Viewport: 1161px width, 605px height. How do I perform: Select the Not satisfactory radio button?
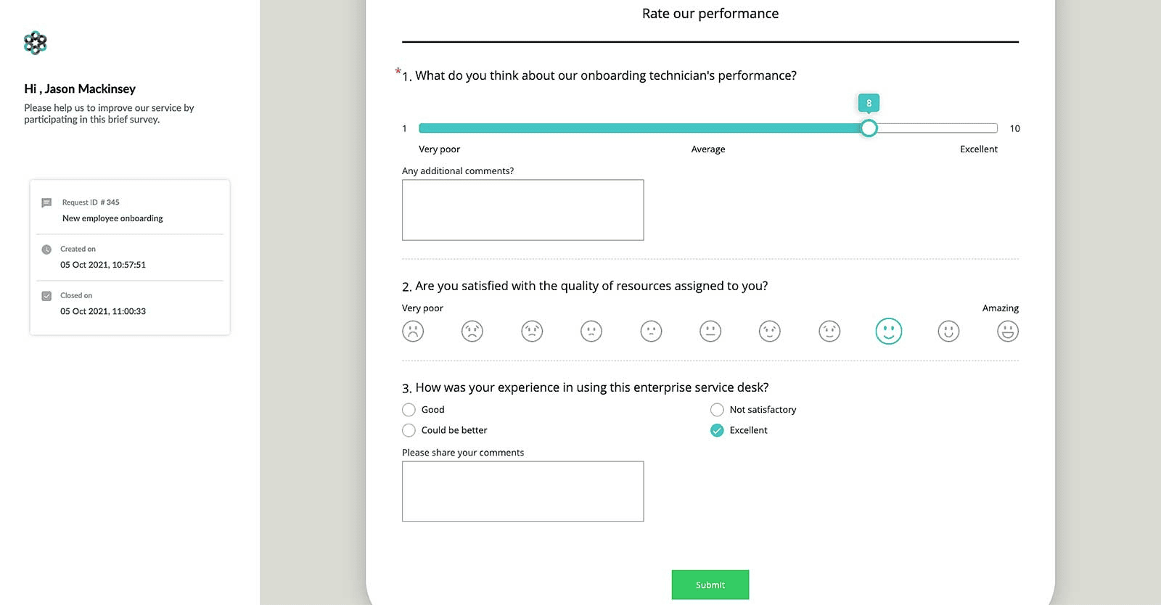click(717, 409)
